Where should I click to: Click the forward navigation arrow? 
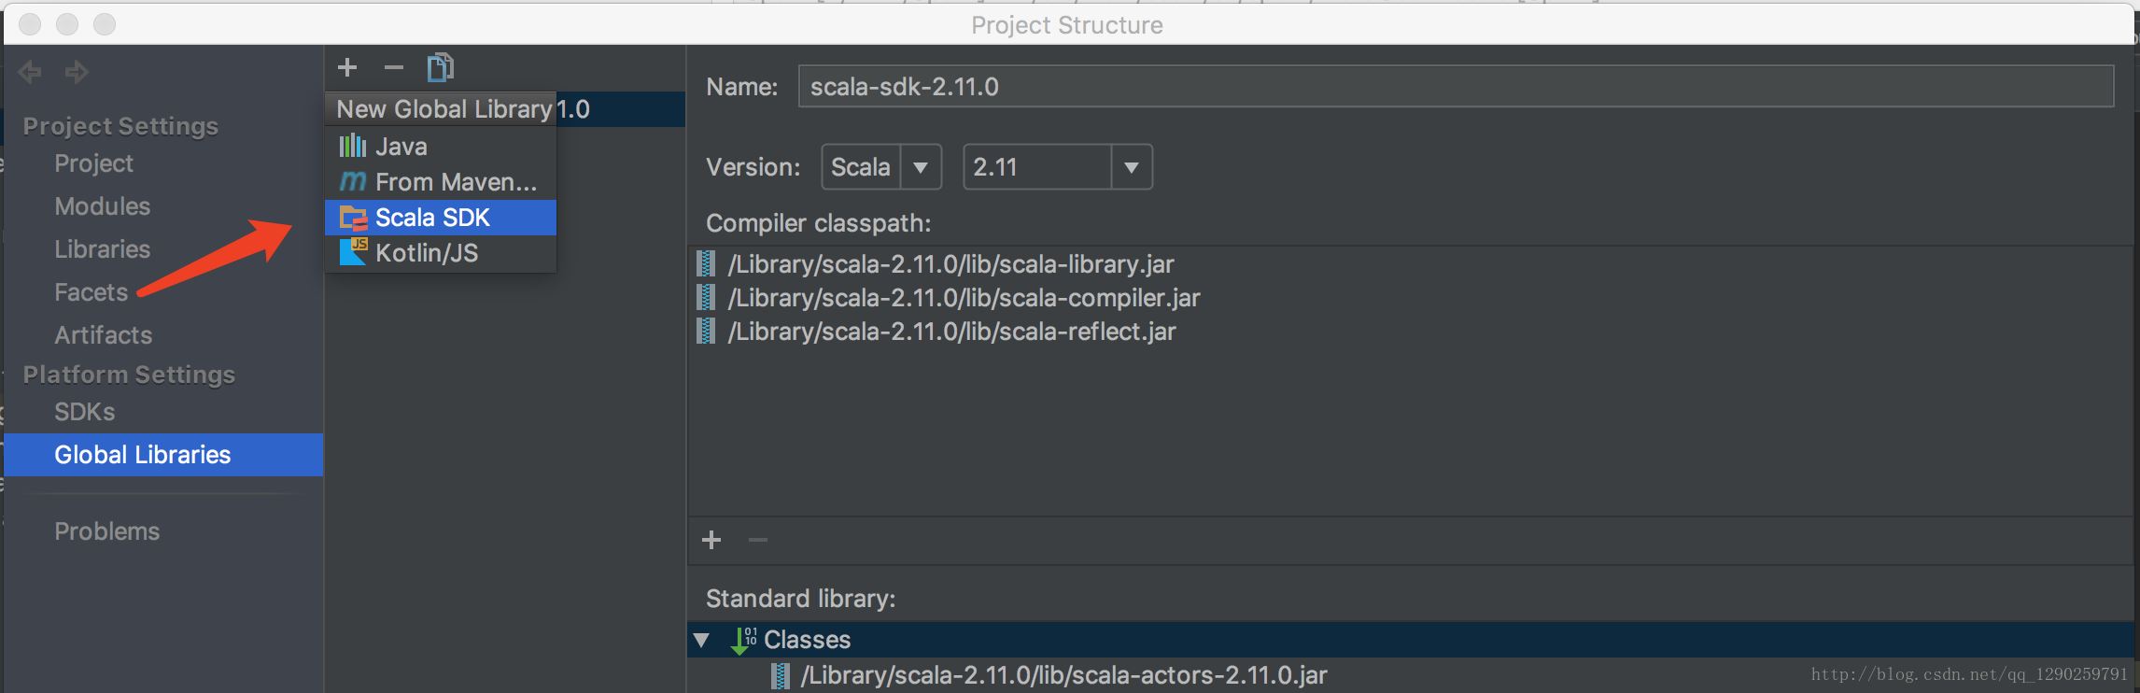click(77, 72)
